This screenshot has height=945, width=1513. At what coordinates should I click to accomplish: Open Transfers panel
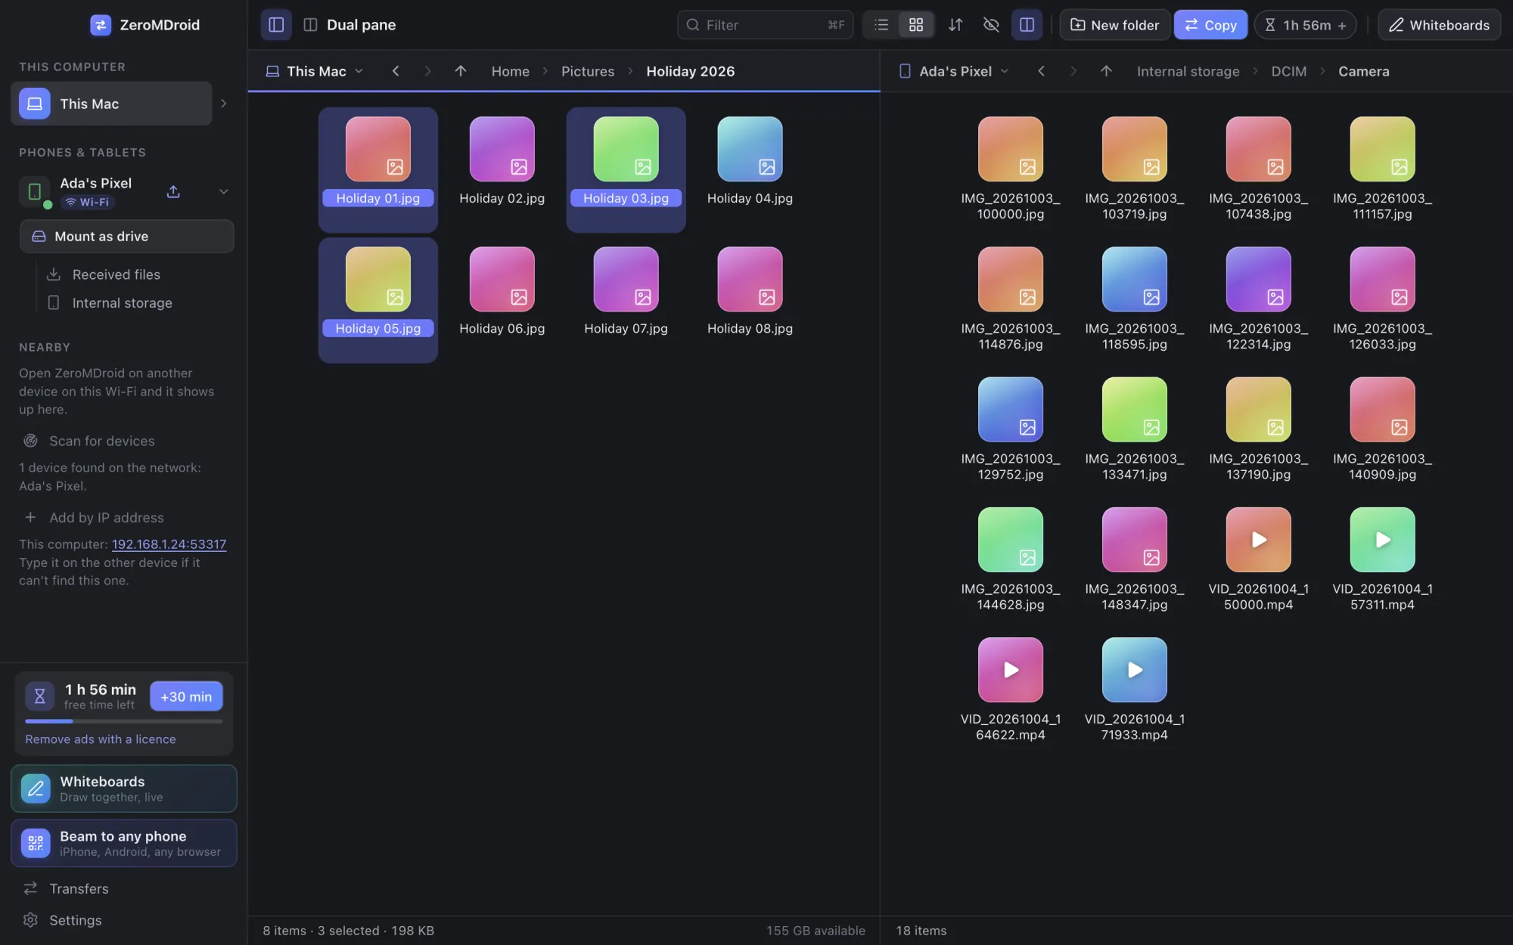point(79,889)
